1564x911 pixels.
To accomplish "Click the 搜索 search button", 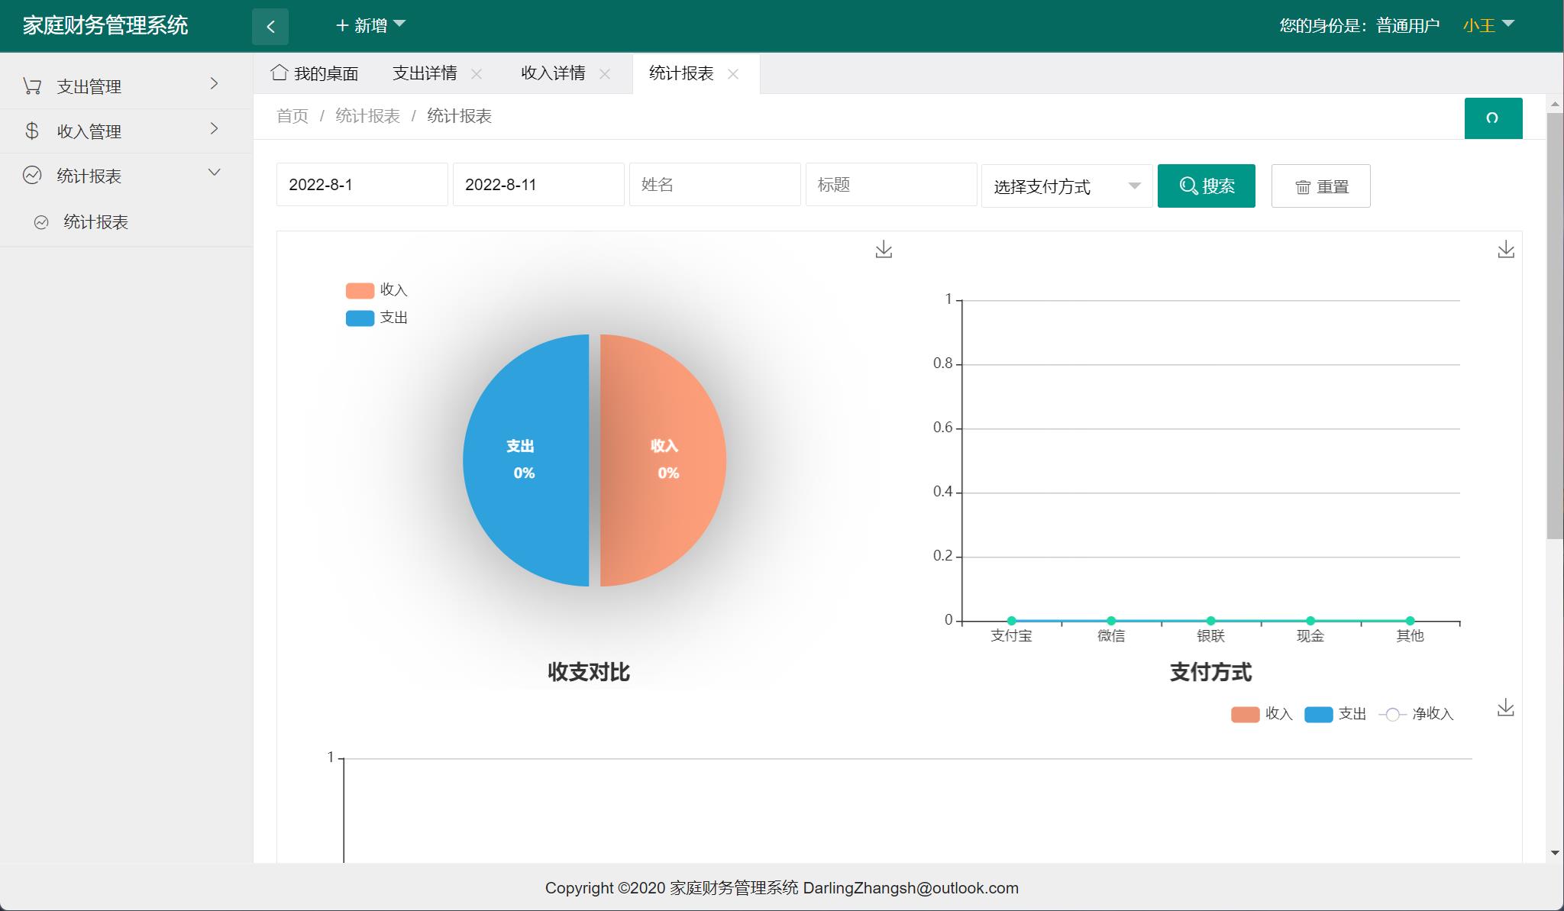I will tap(1207, 186).
